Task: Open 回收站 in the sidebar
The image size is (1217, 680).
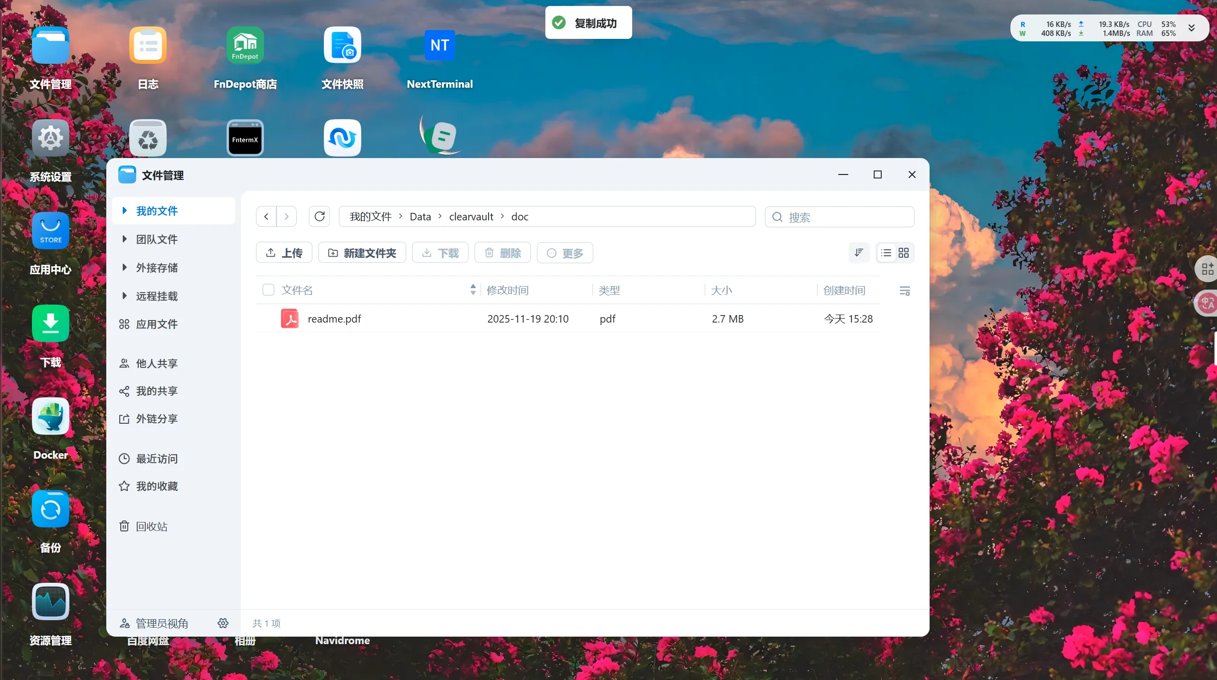Action: coord(151,526)
